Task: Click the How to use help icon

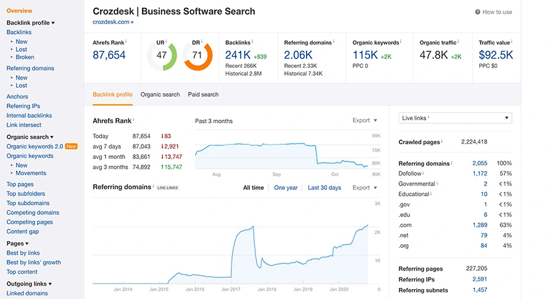Action: point(478,12)
